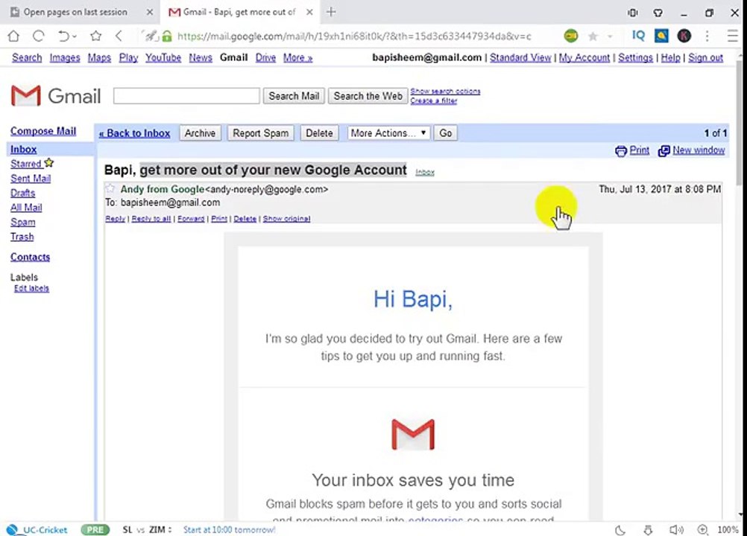
Task: Open the three-dot vertical menu
Action: coord(707,36)
